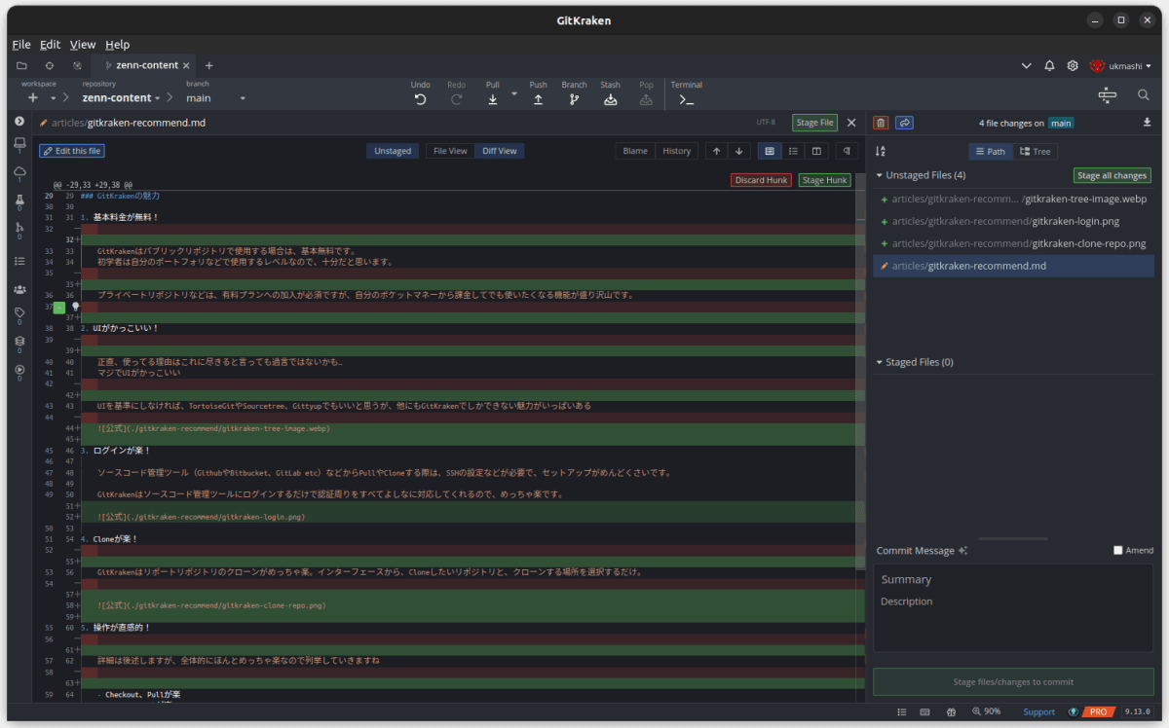The image size is (1169, 728).
Task: Open the workspace dropdown arrow
Action: pos(52,98)
